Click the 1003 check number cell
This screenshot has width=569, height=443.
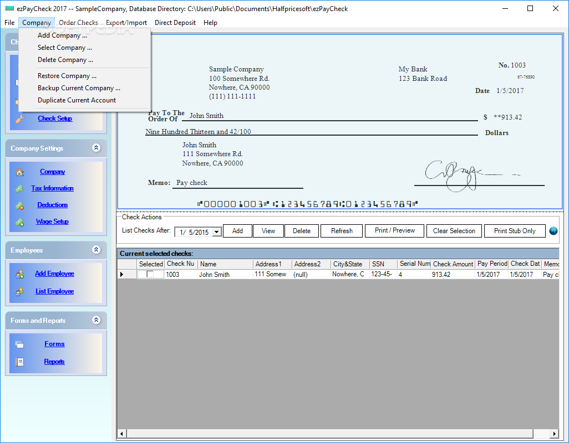181,275
